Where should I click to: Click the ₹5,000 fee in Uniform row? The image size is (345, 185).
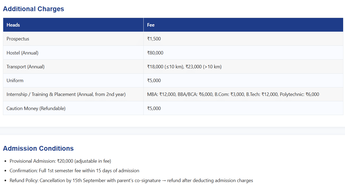(x=154, y=81)
